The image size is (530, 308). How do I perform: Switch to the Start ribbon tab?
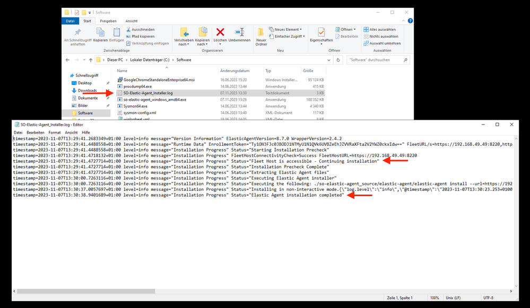(87, 21)
